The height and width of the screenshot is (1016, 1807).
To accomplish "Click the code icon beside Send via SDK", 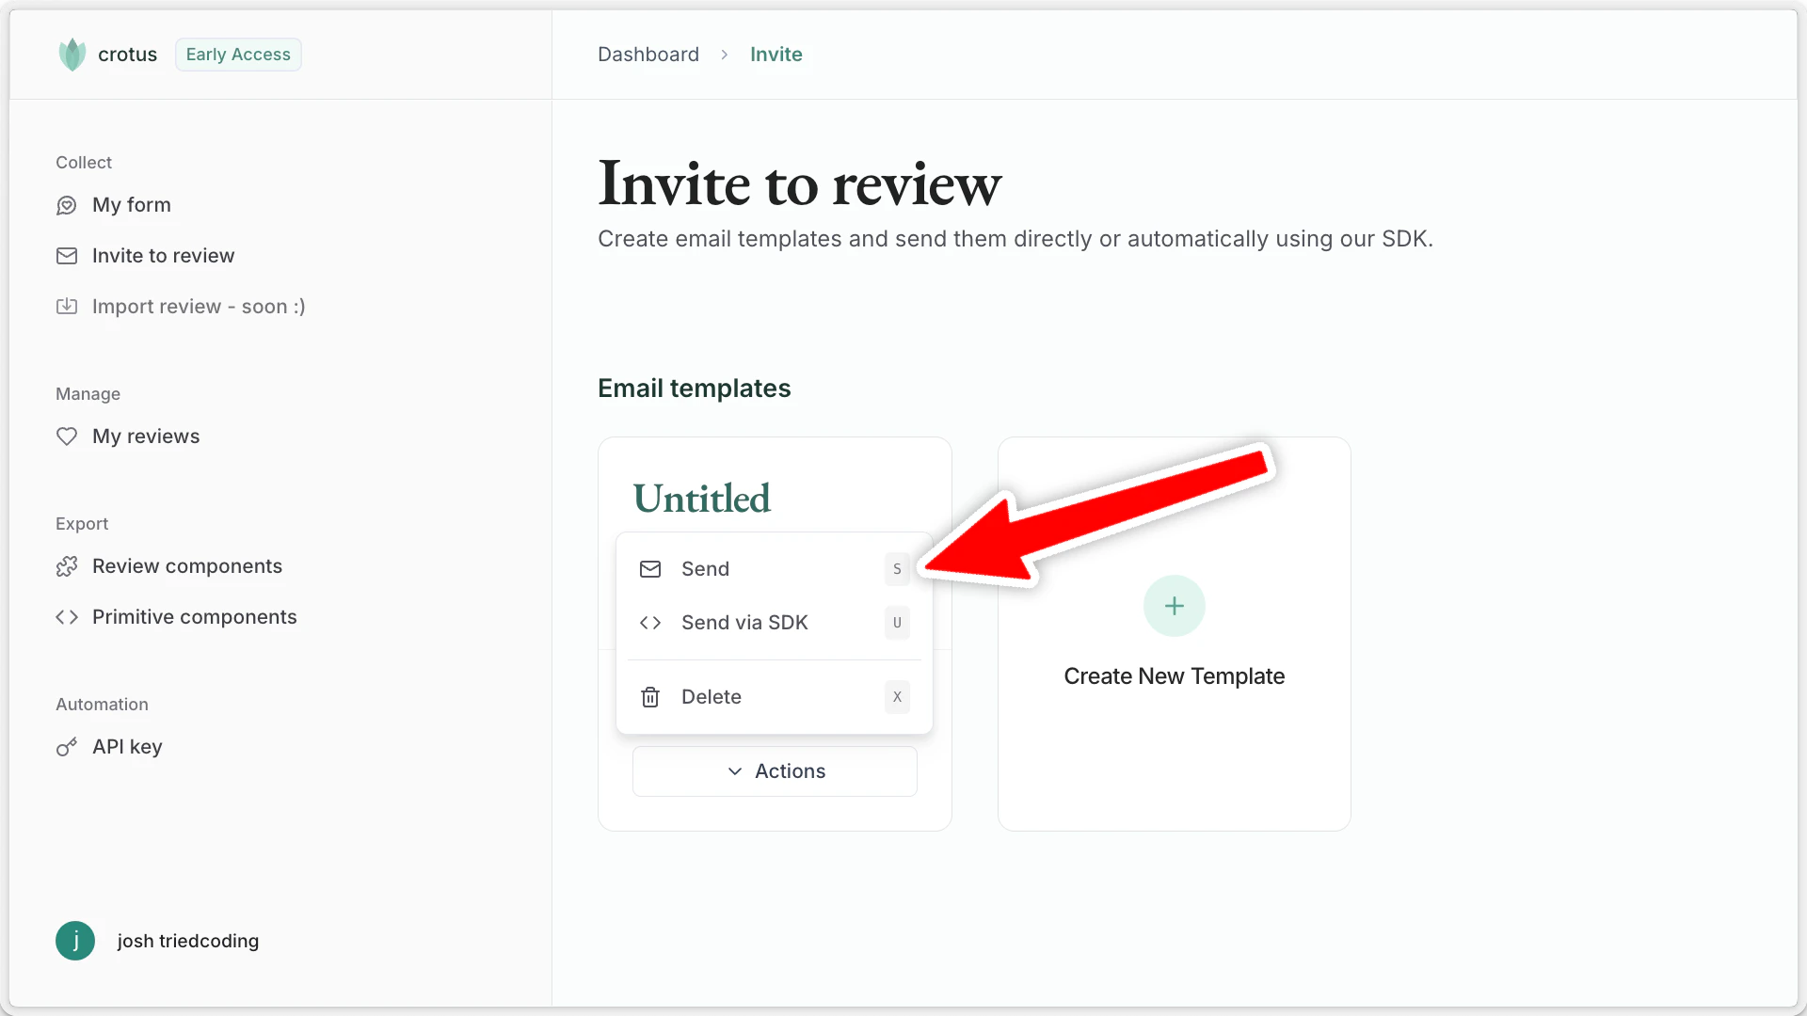I will pos(650,623).
